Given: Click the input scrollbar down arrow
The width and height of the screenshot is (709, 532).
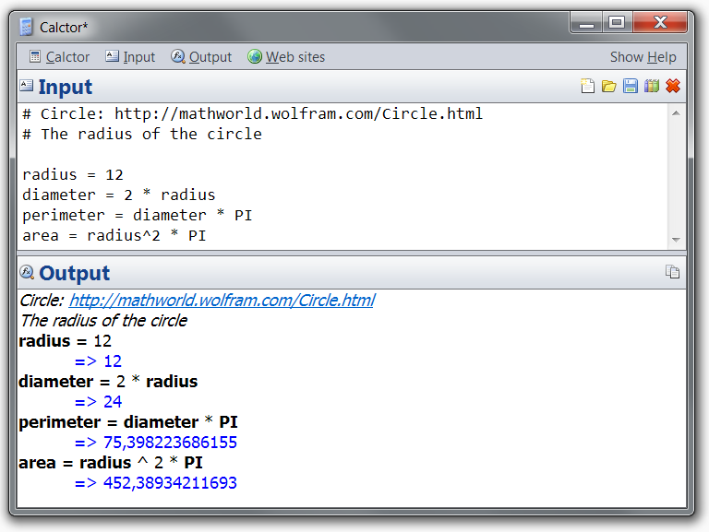Looking at the screenshot, I should pyautogui.click(x=676, y=240).
